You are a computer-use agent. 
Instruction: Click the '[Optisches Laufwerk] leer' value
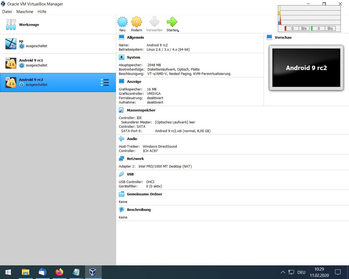pos(175,122)
